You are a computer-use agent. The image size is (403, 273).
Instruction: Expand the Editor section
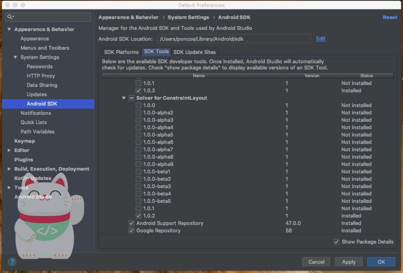[x=9, y=150]
